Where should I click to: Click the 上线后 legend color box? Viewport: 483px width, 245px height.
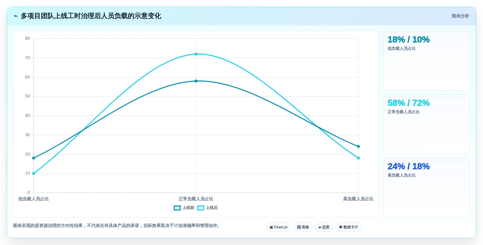coord(201,208)
